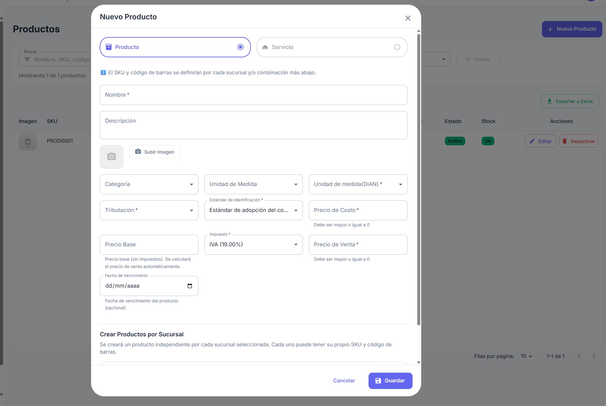
Task: Select the Producto radio option
Action: point(240,47)
